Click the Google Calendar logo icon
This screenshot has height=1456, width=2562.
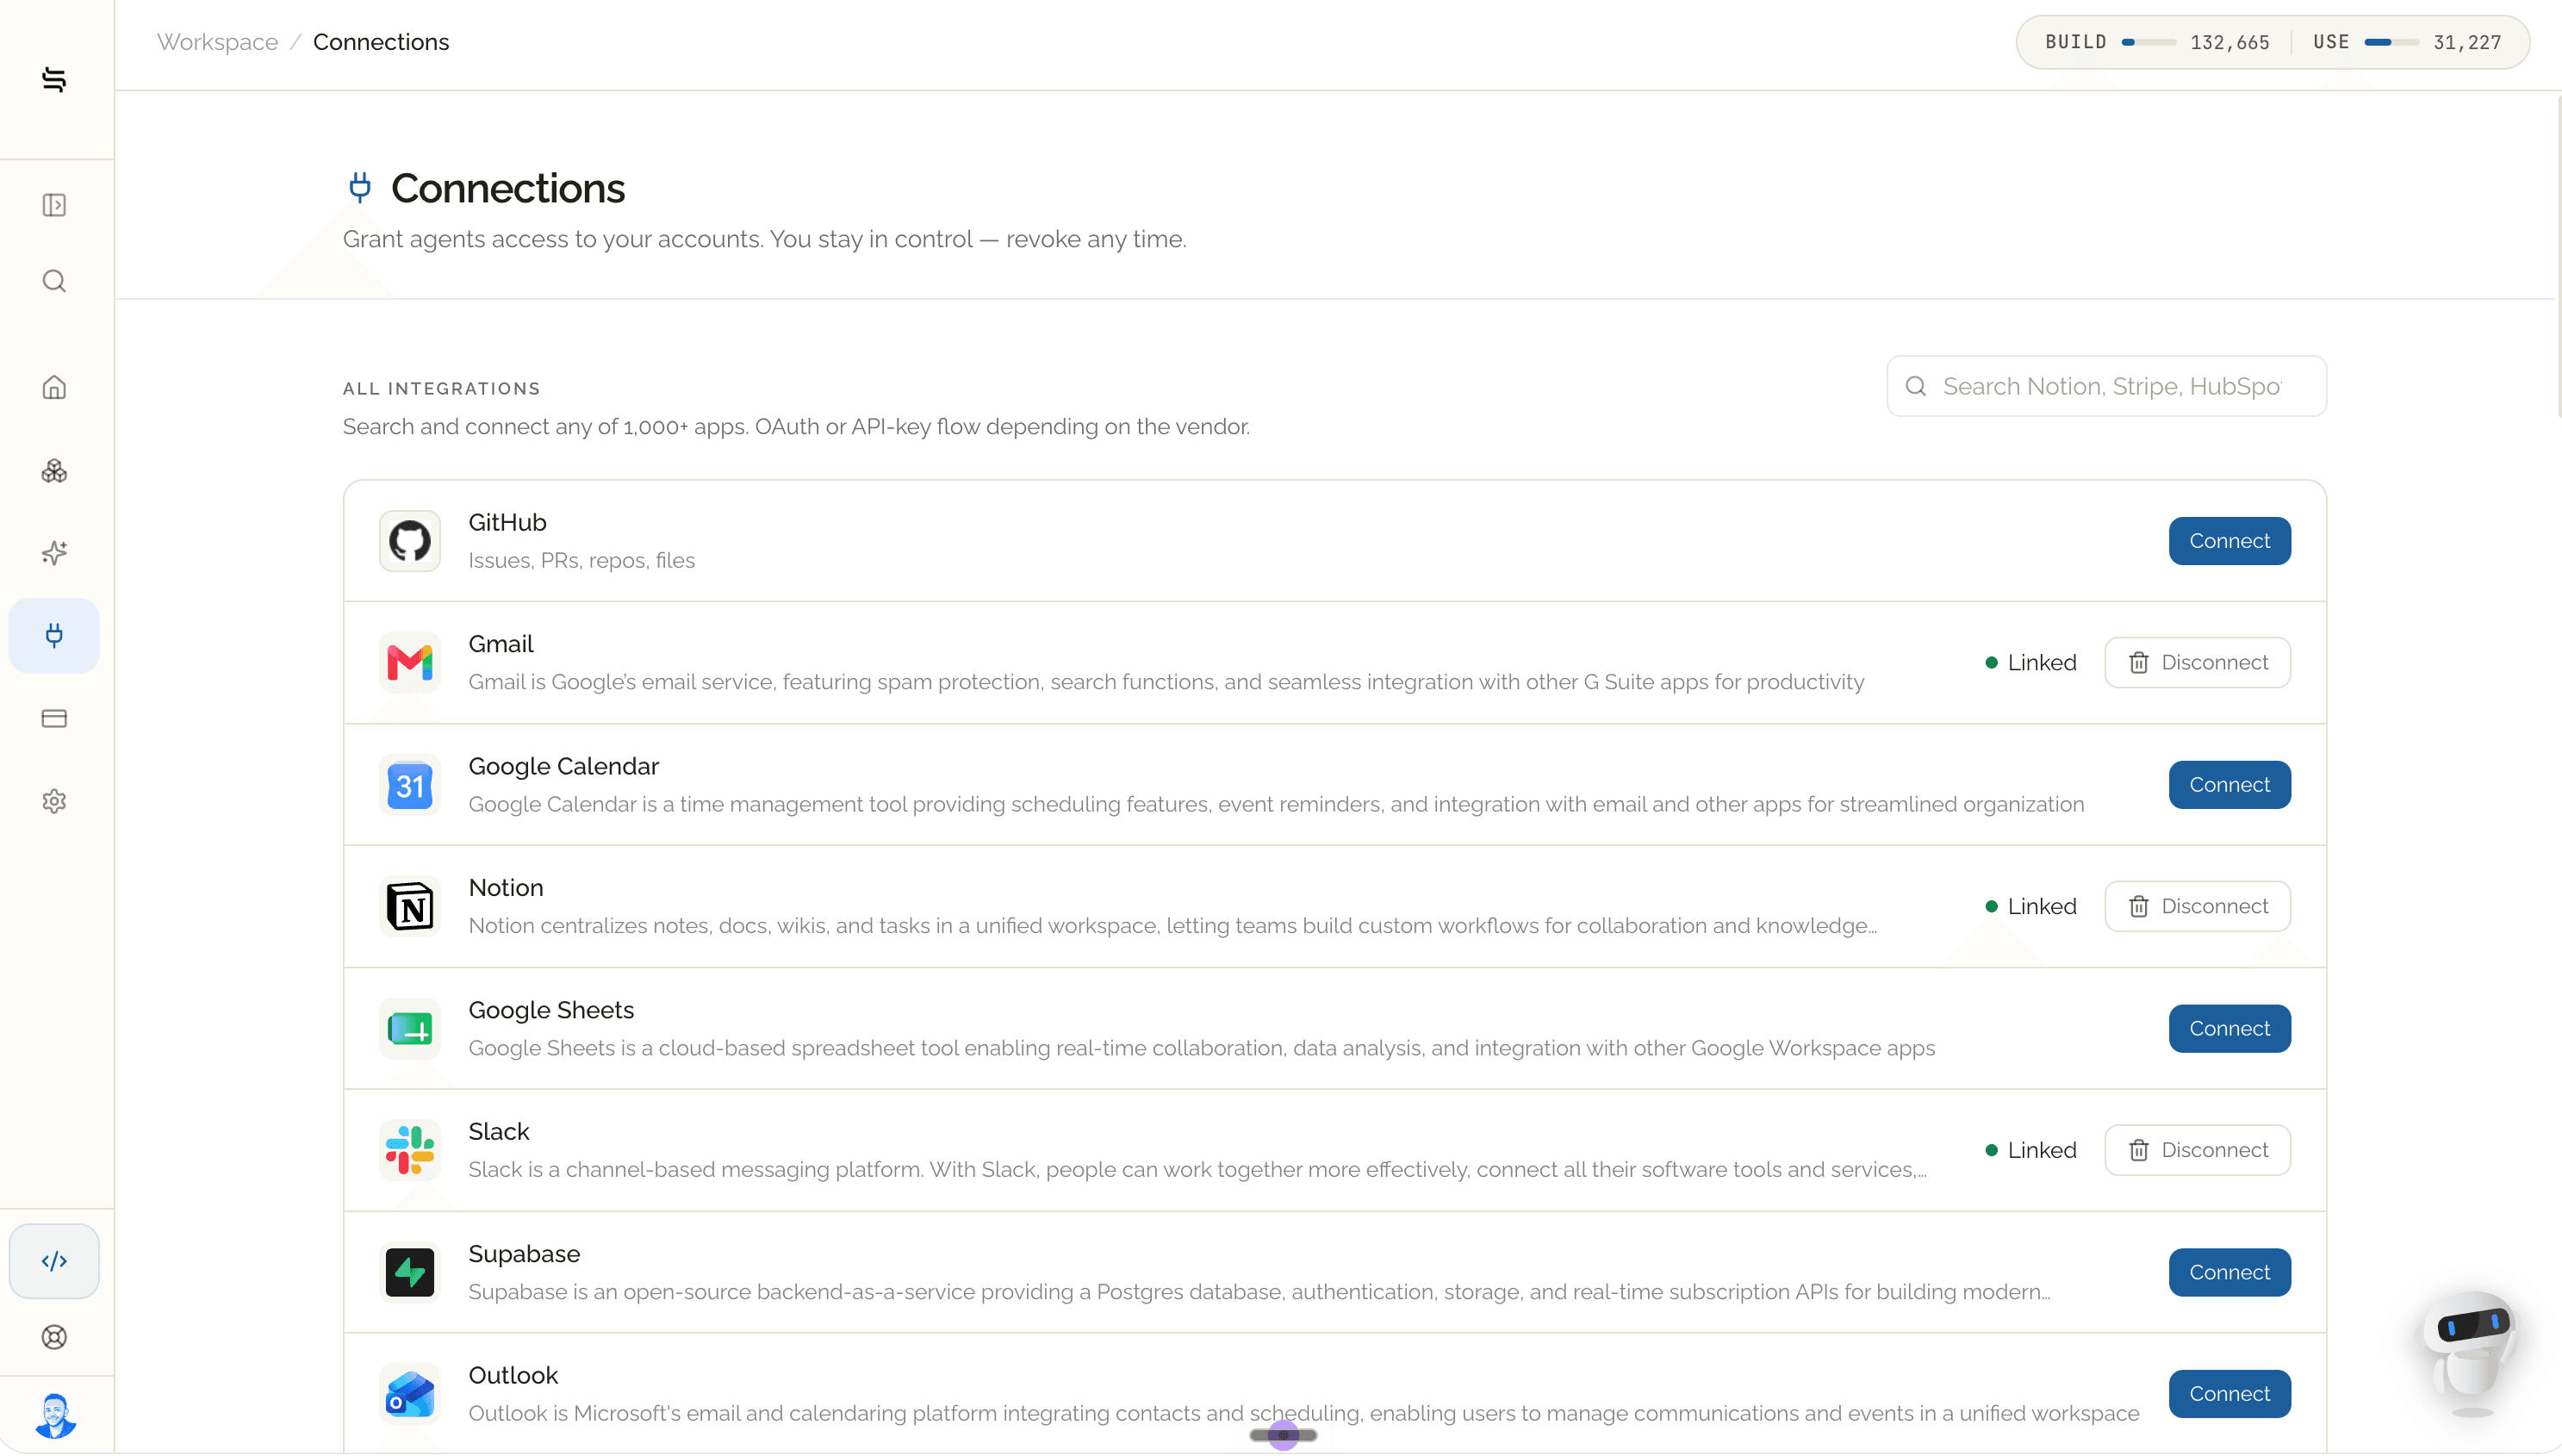point(410,785)
